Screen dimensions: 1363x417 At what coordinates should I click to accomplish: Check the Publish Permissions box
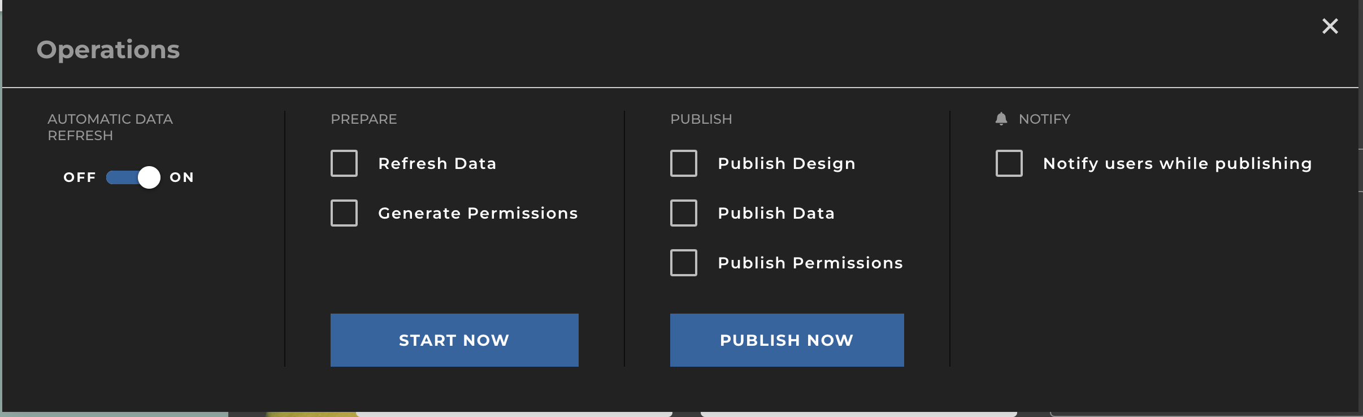[x=684, y=263]
